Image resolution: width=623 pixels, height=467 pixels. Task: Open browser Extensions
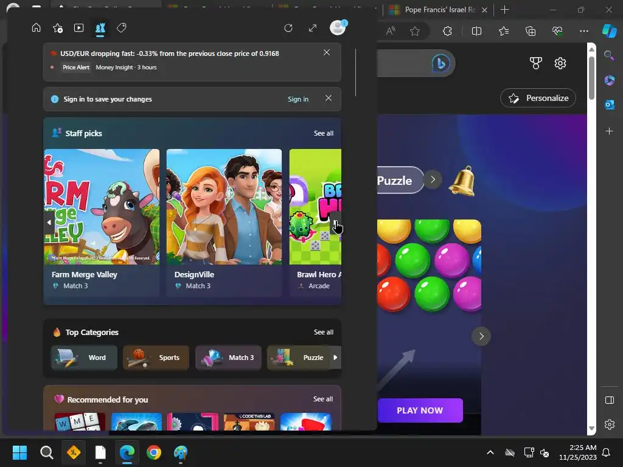tap(447, 31)
